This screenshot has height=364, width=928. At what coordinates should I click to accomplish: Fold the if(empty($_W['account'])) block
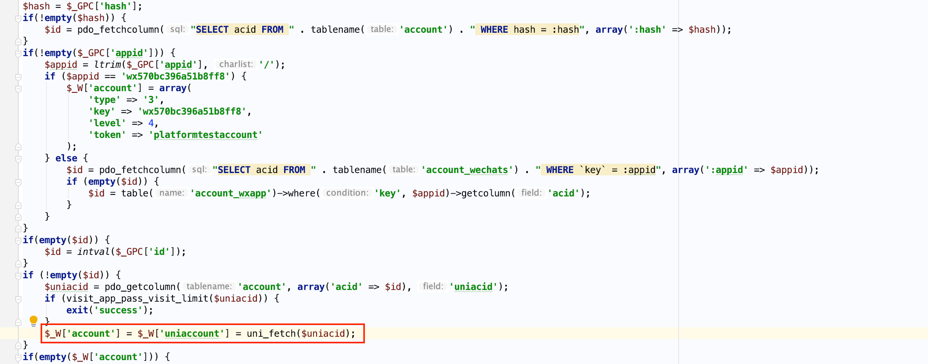[18, 357]
